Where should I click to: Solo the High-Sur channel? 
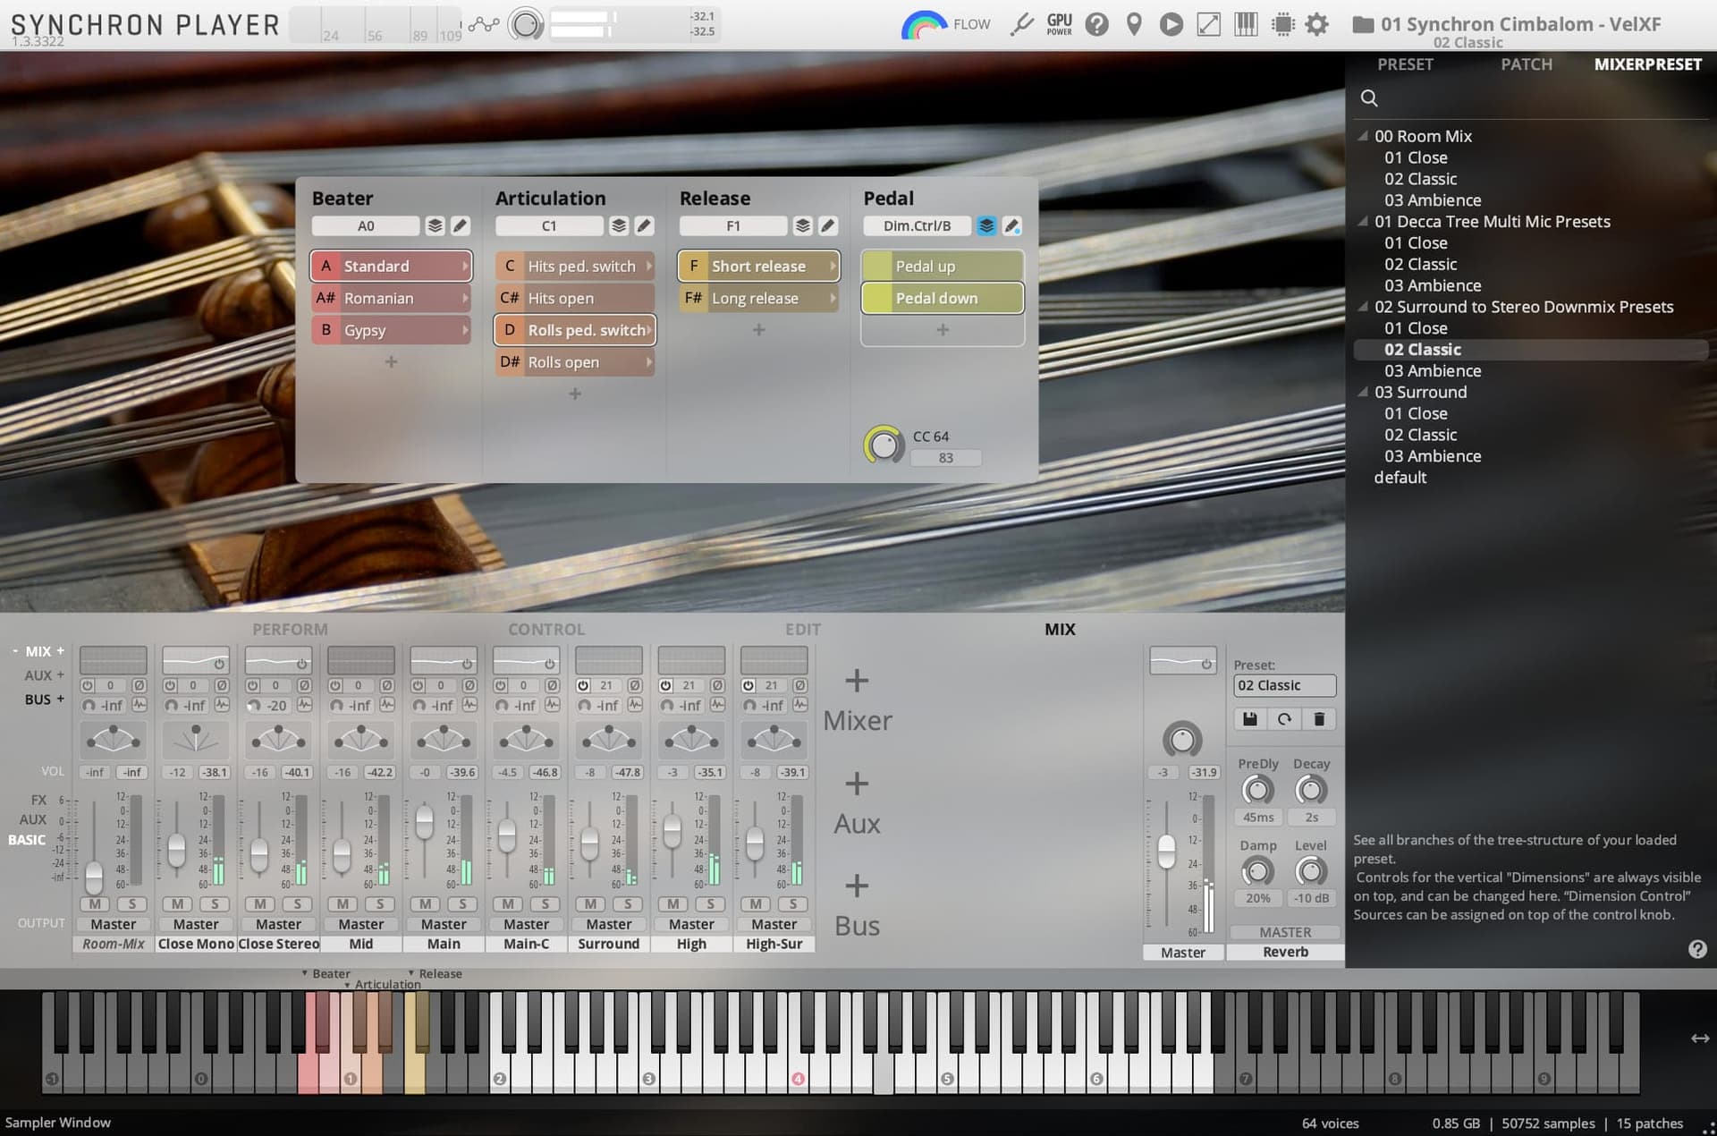pyautogui.click(x=793, y=904)
